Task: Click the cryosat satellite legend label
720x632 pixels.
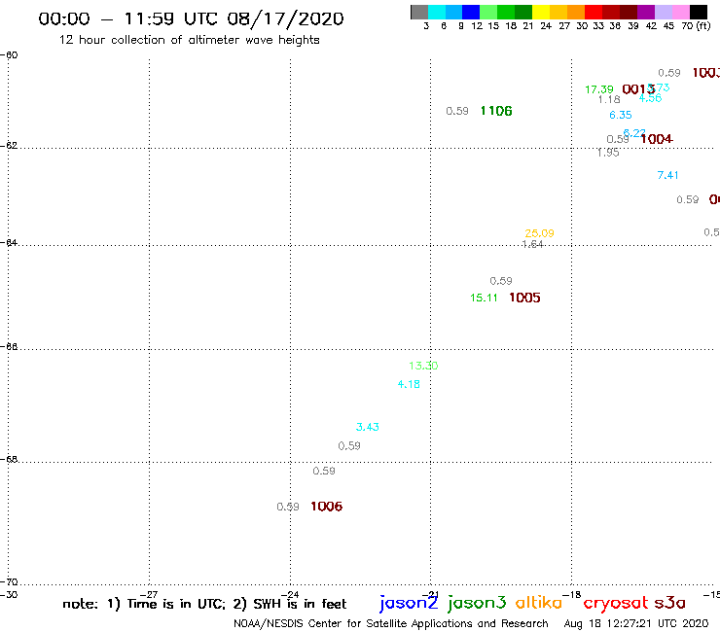Action: (616, 604)
